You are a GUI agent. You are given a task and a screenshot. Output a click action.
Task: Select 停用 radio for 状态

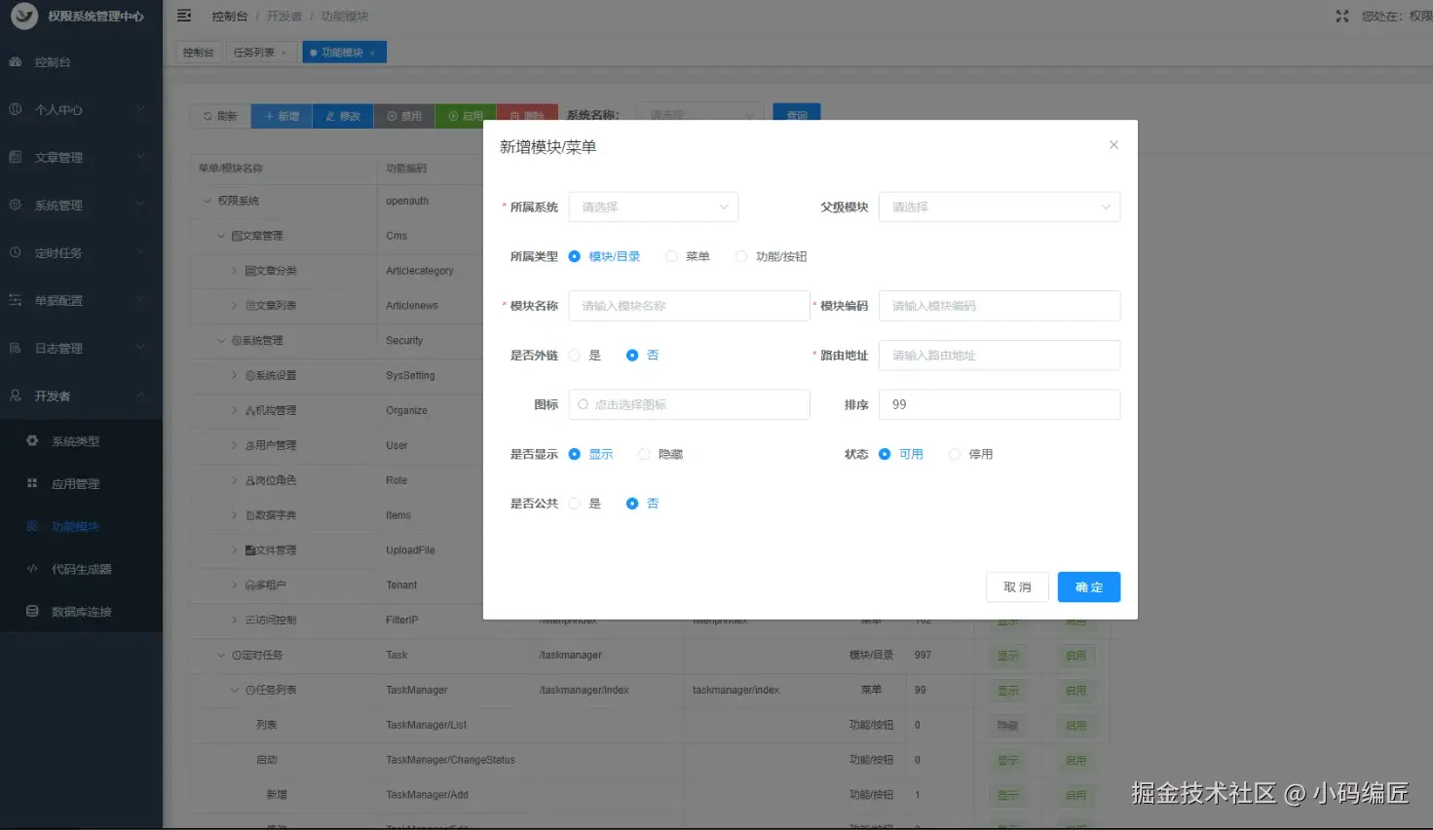click(x=955, y=454)
